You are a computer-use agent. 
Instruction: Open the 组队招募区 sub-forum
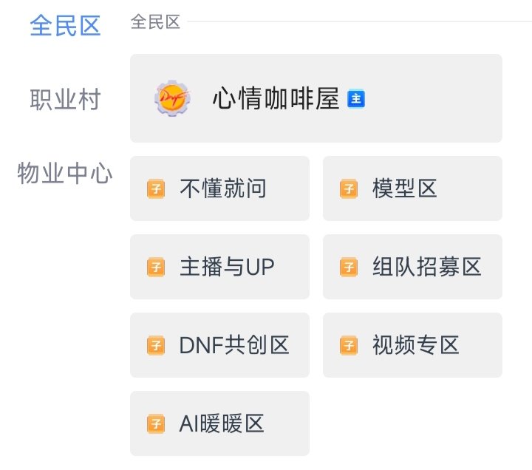[426, 267]
